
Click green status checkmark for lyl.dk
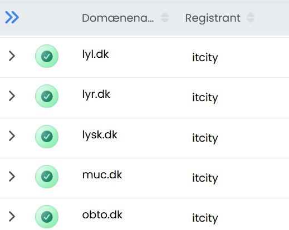point(47,56)
